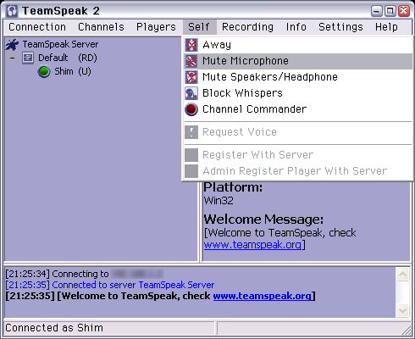This screenshot has width=415, height=339.
Task: Click the "Platform:" heading
Action: point(233,187)
